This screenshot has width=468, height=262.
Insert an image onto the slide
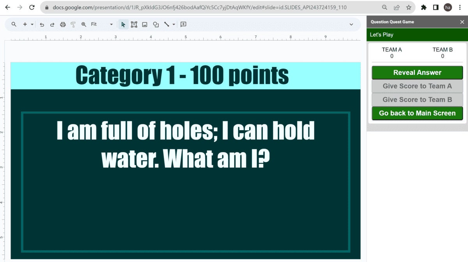coord(145,24)
